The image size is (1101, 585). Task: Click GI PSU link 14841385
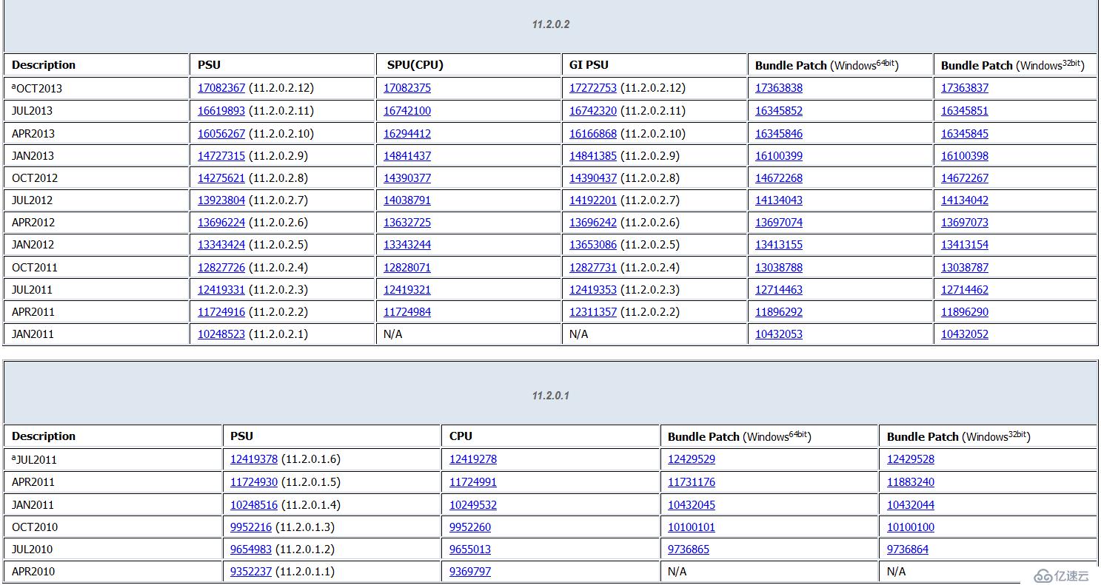593,156
